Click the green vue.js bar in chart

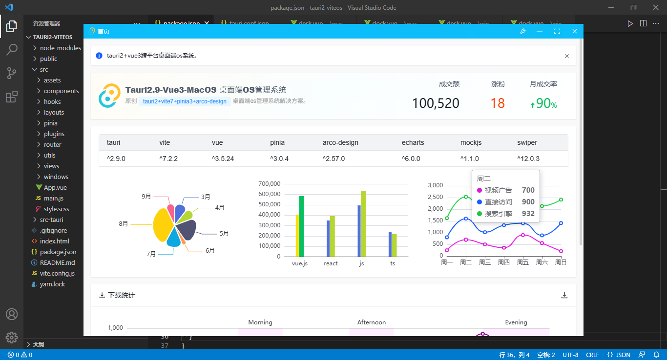tap(301, 226)
